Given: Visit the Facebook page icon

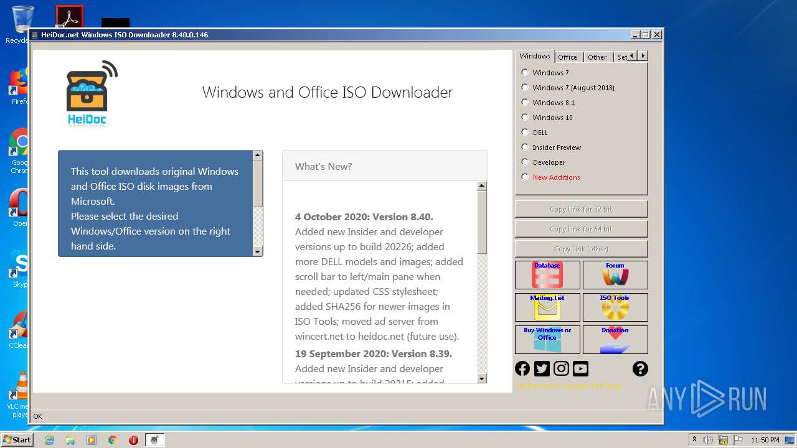Looking at the screenshot, I should click(x=522, y=368).
